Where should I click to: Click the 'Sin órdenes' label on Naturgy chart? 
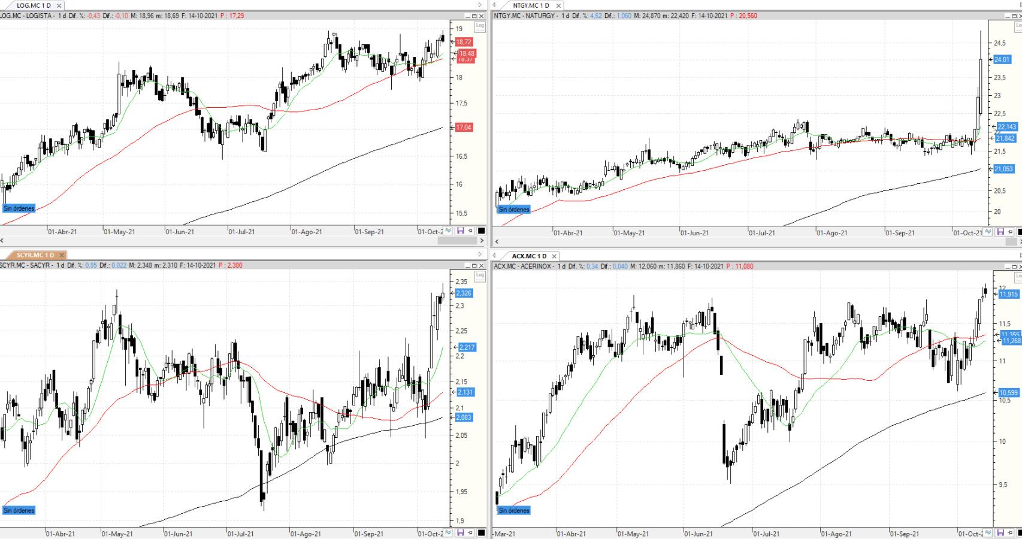pyautogui.click(x=514, y=210)
